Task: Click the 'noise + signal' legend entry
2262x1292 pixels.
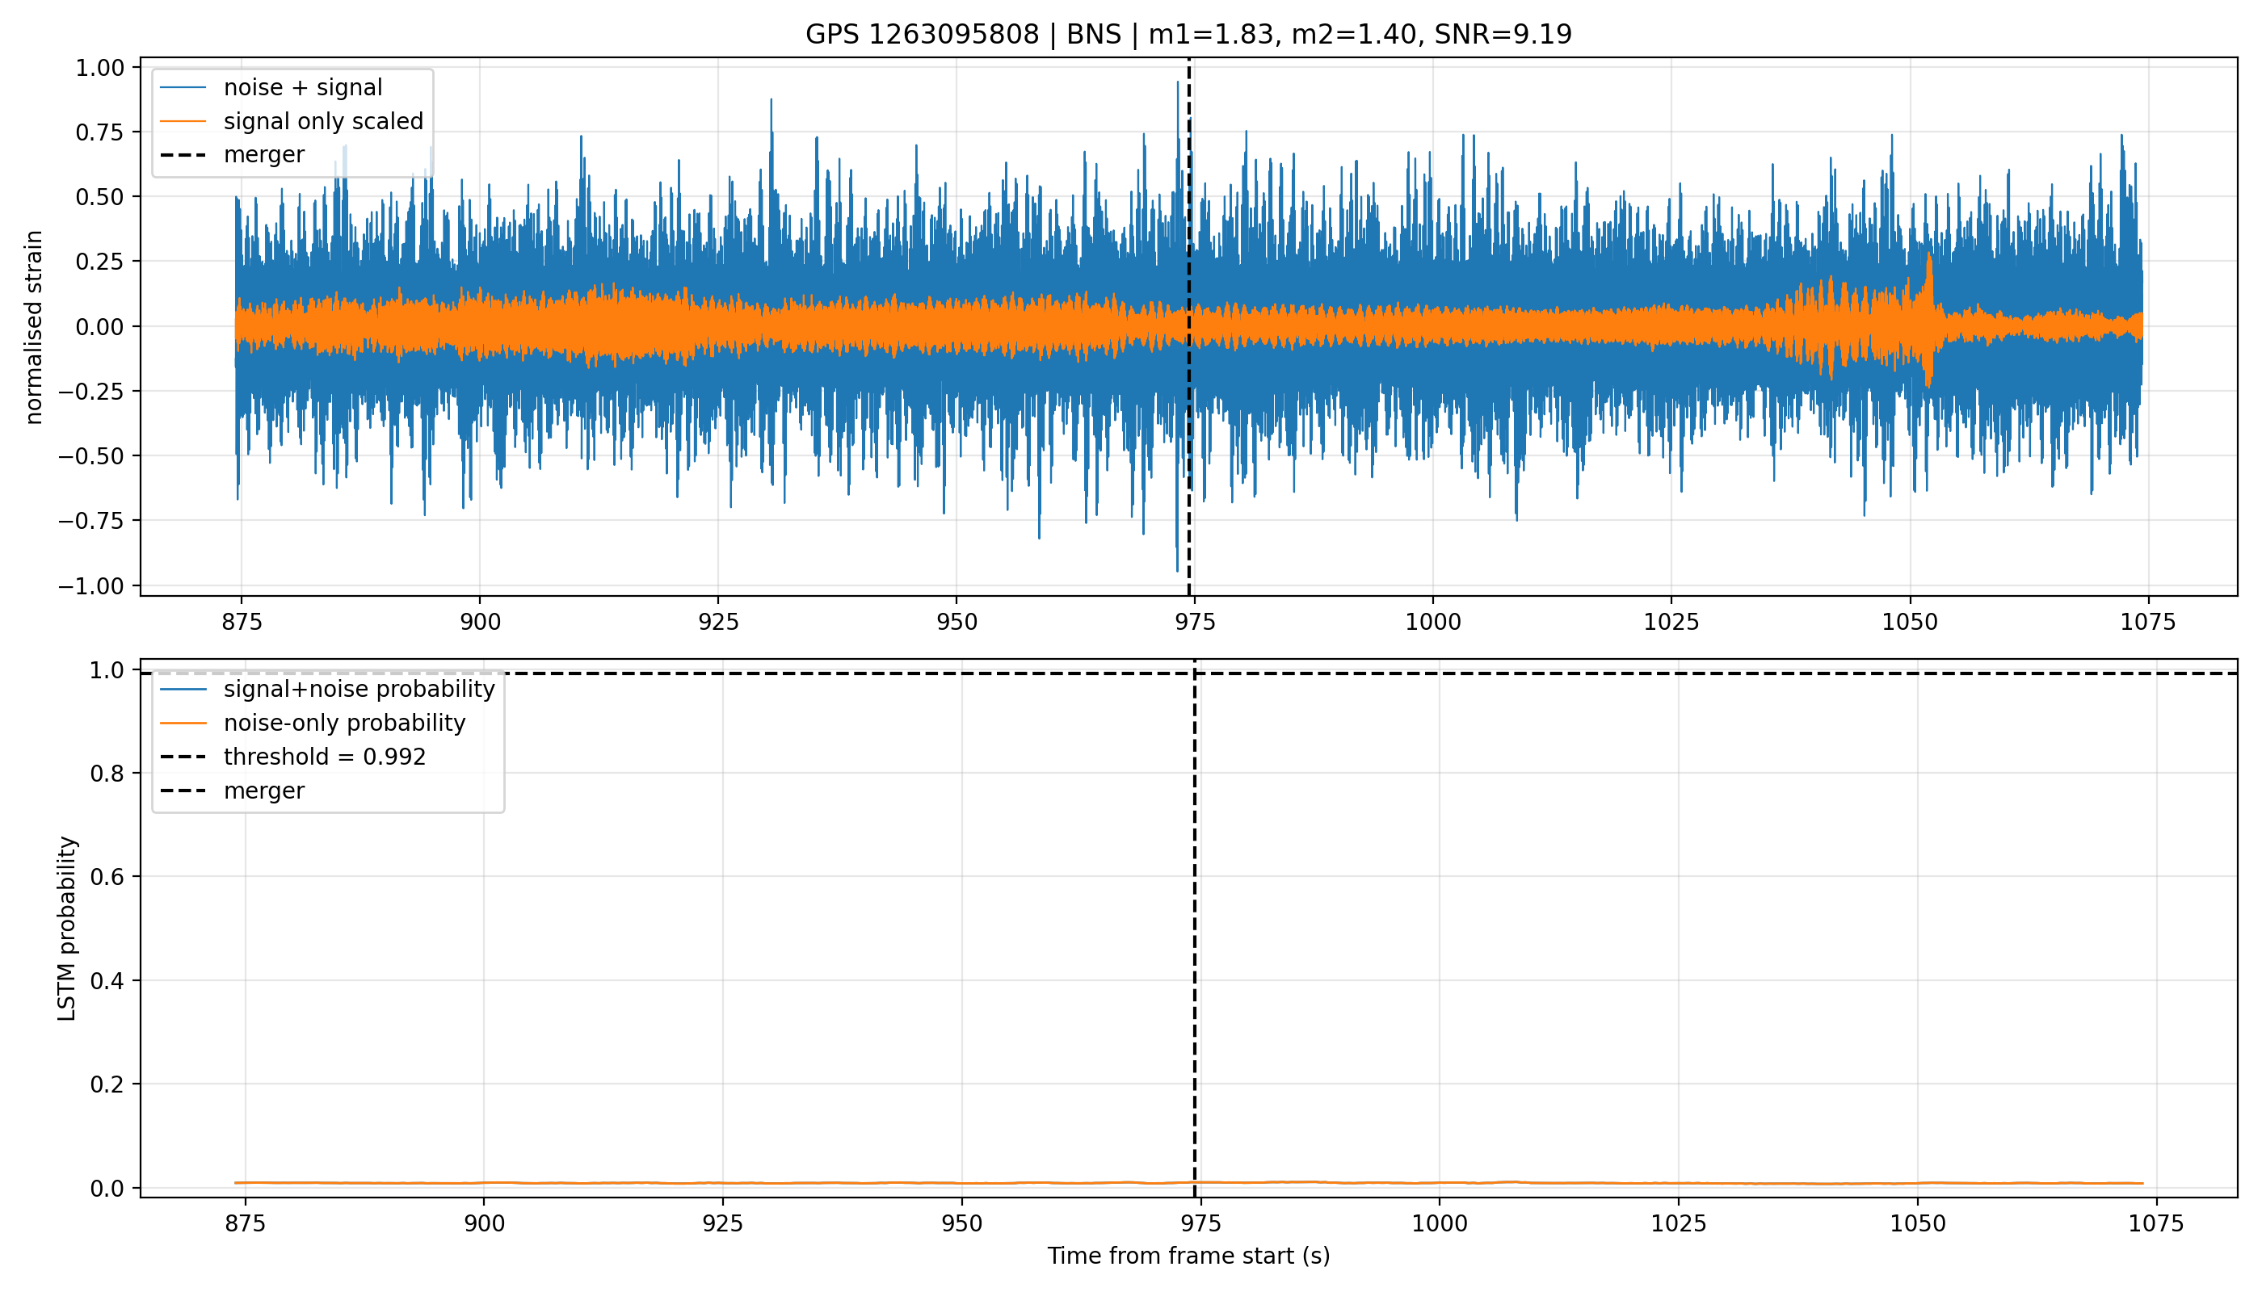Action: [x=303, y=88]
